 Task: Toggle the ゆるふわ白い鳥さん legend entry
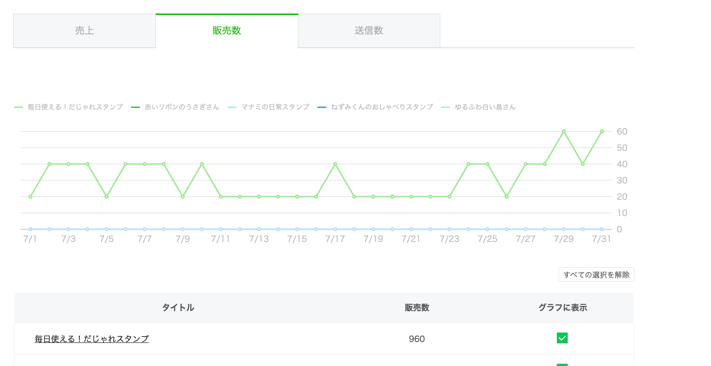pyautogui.click(x=478, y=107)
